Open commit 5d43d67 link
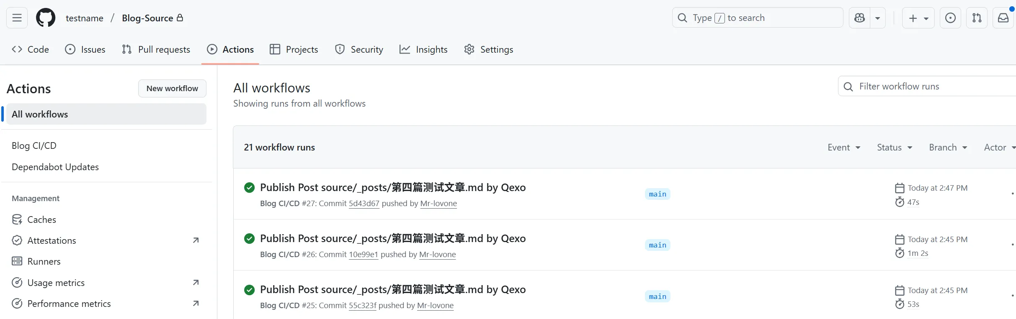1016x319 pixels. [364, 204]
